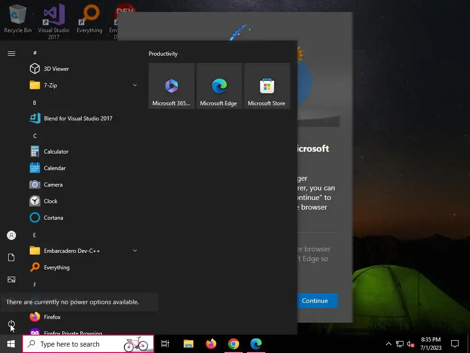Open Microsoft Edge from the taskbar
This screenshot has height=353, width=470.
256,344
